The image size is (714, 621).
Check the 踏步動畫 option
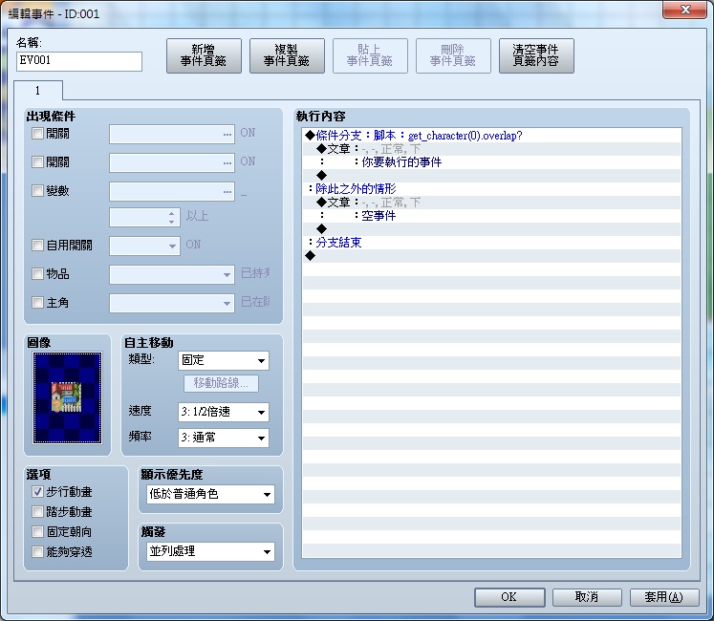[37, 512]
